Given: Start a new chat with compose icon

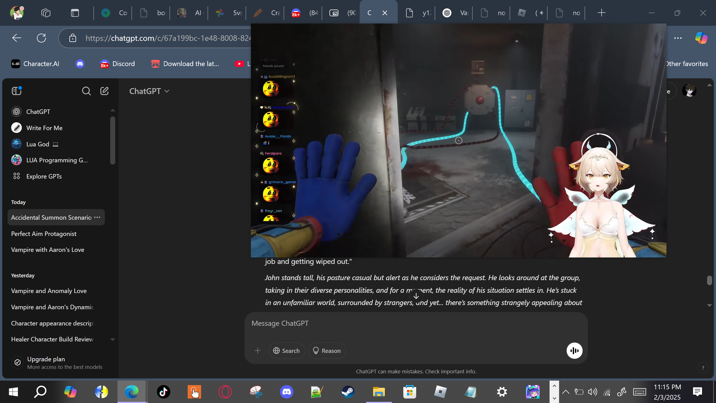Looking at the screenshot, I should click(x=104, y=91).
